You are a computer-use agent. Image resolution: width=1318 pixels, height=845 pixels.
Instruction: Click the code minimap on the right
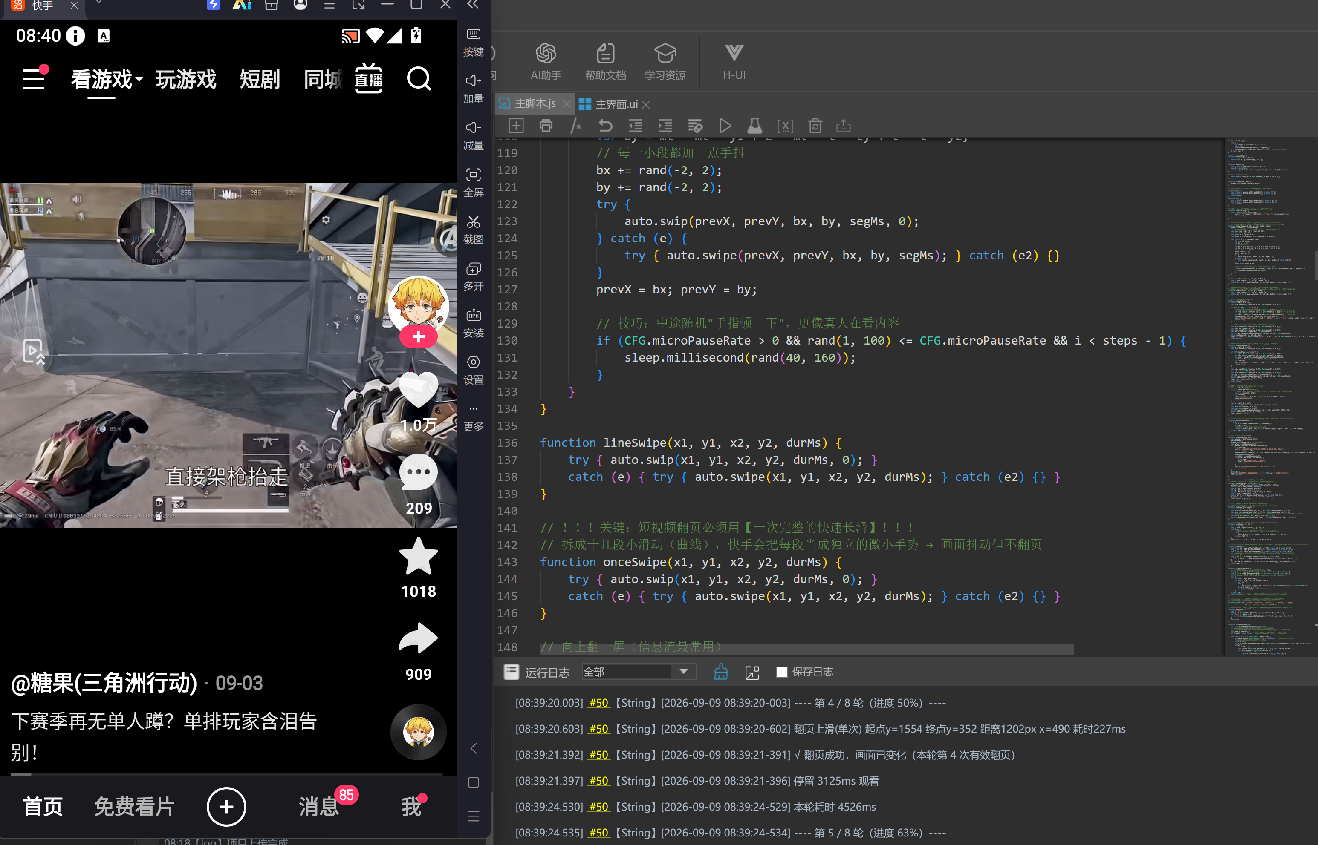(x=1271, y=396)
